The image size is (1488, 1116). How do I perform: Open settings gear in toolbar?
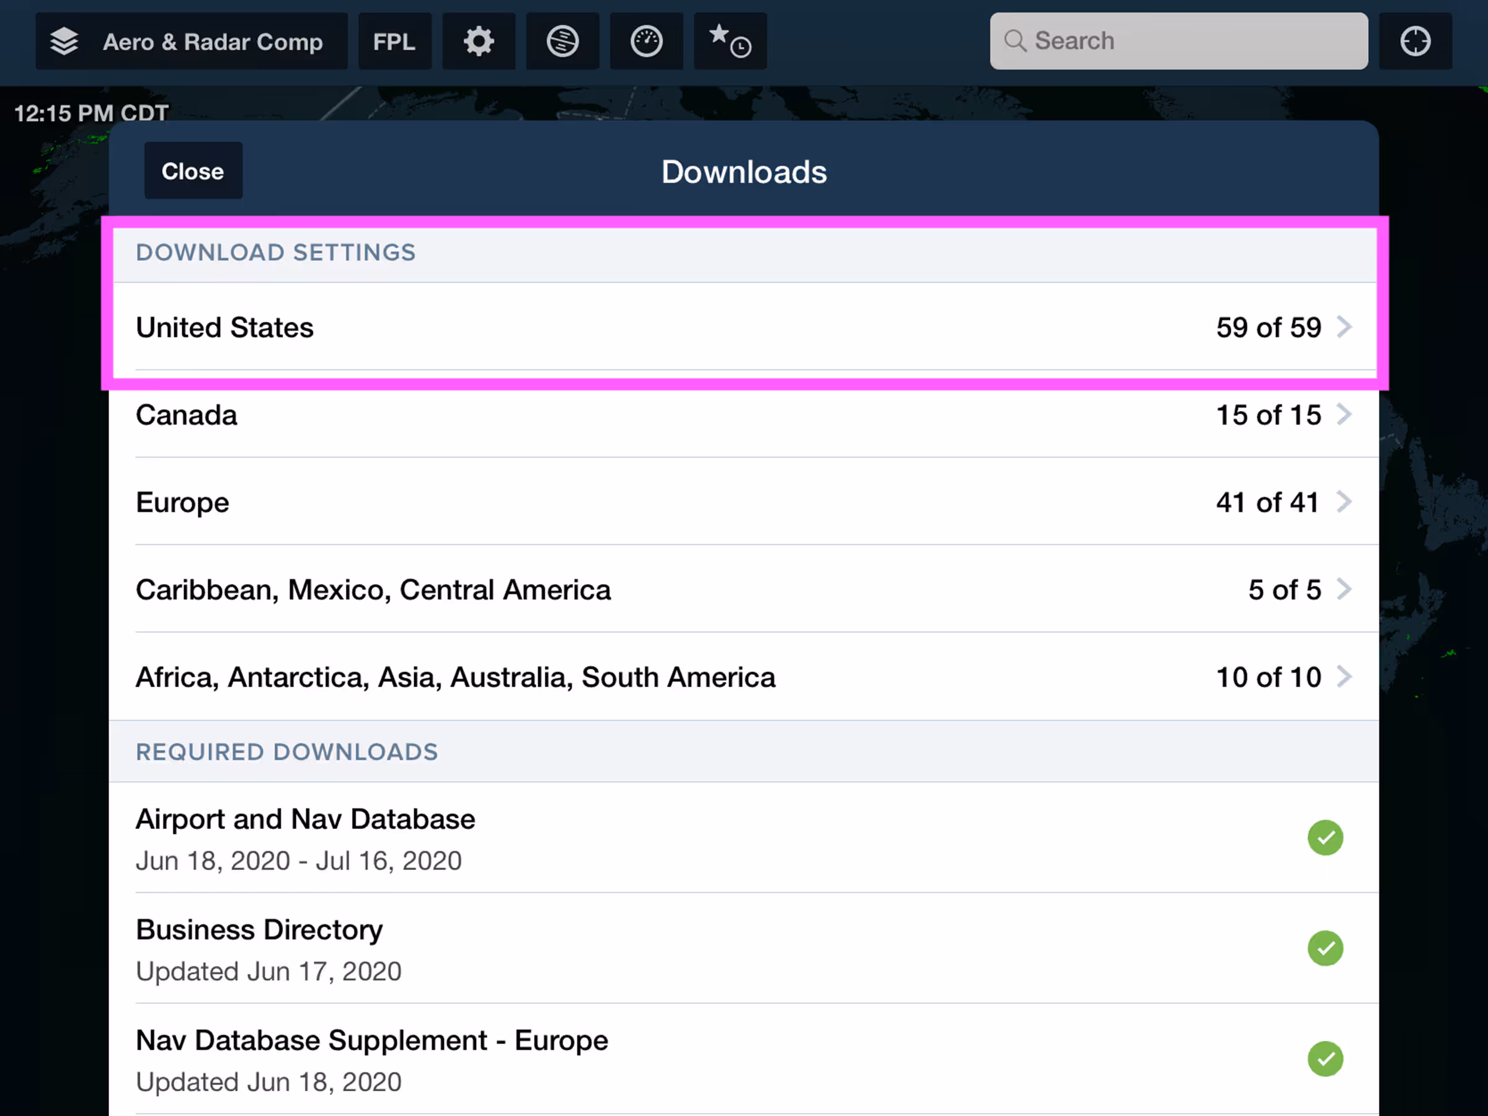pos(478,42)
